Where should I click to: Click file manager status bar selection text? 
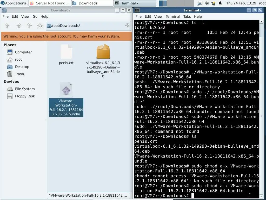coord(88,195)
